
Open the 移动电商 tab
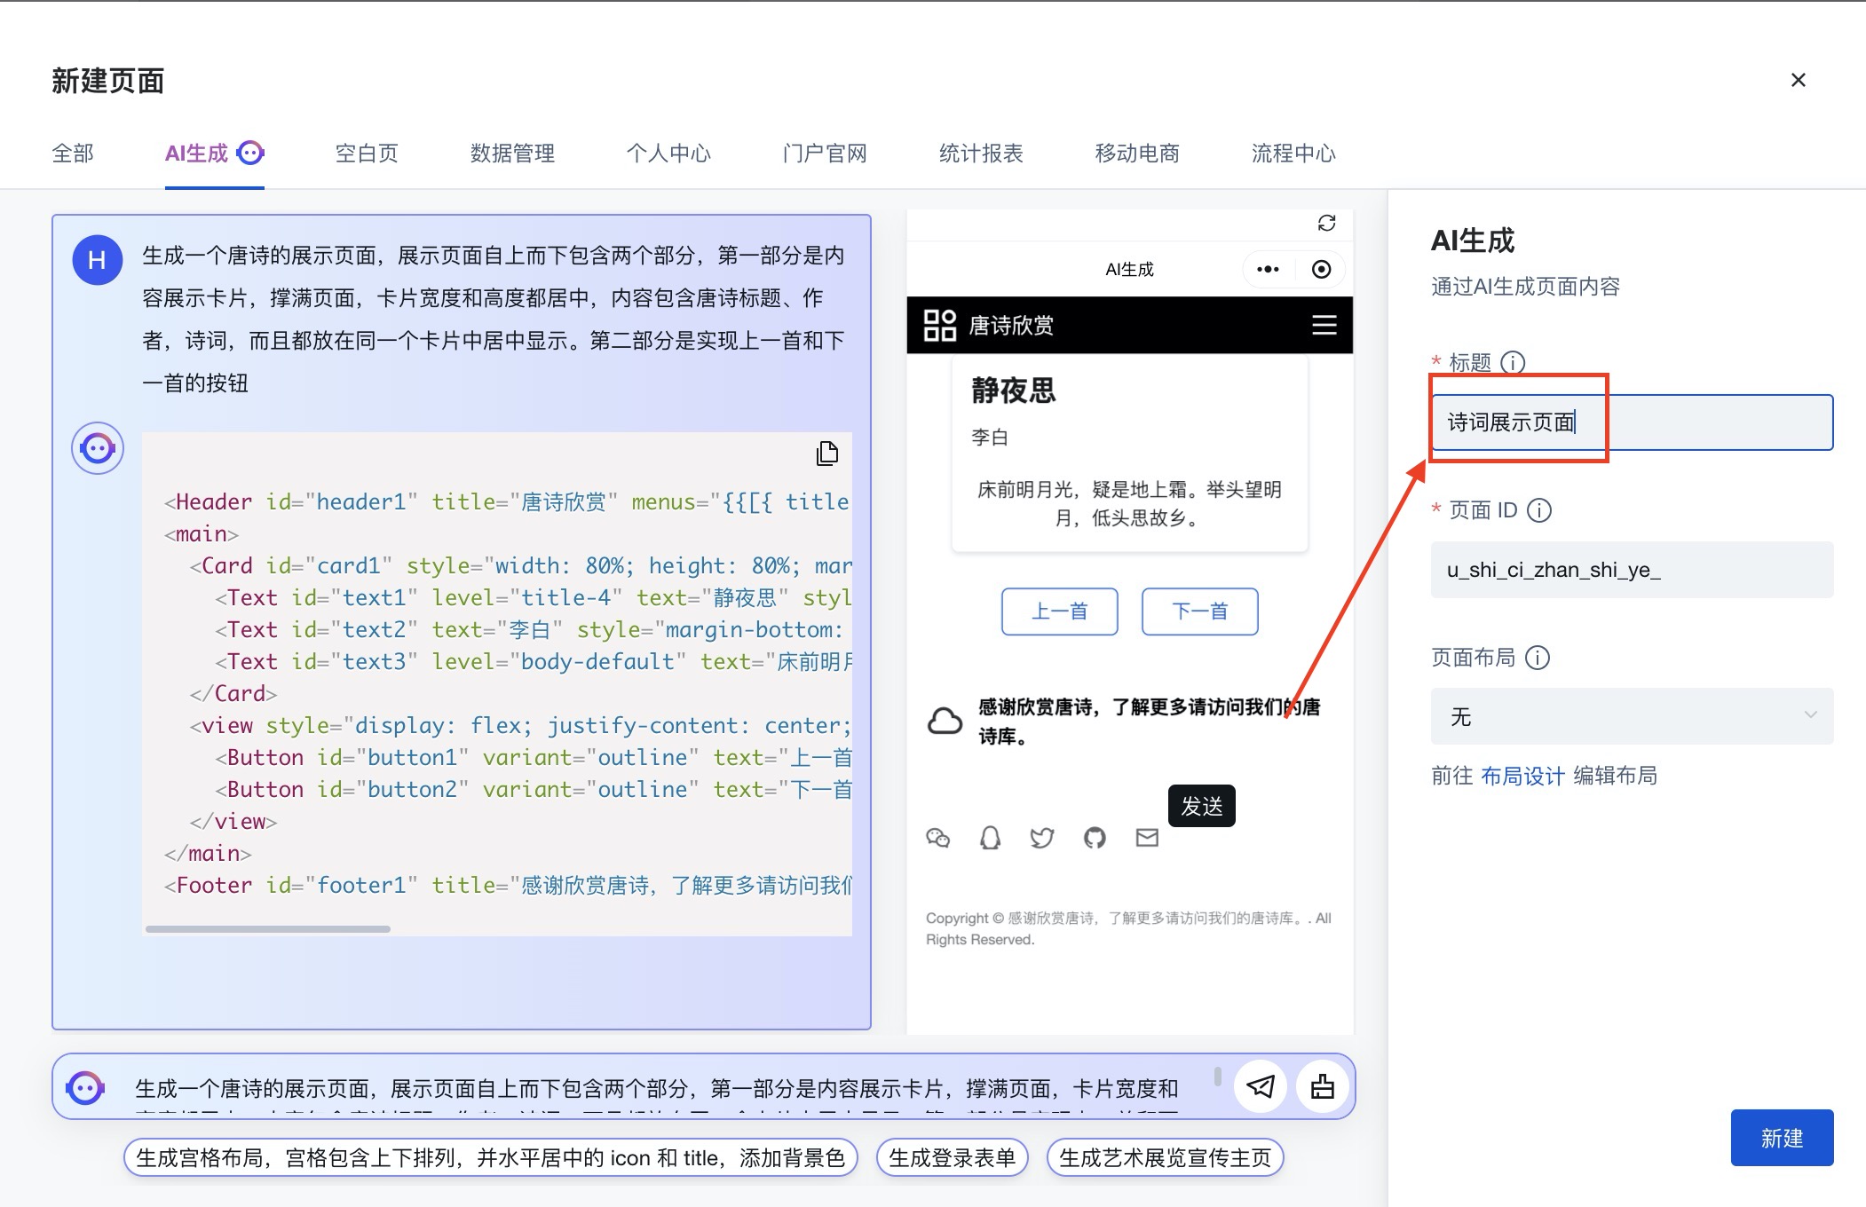(1137, 154)
